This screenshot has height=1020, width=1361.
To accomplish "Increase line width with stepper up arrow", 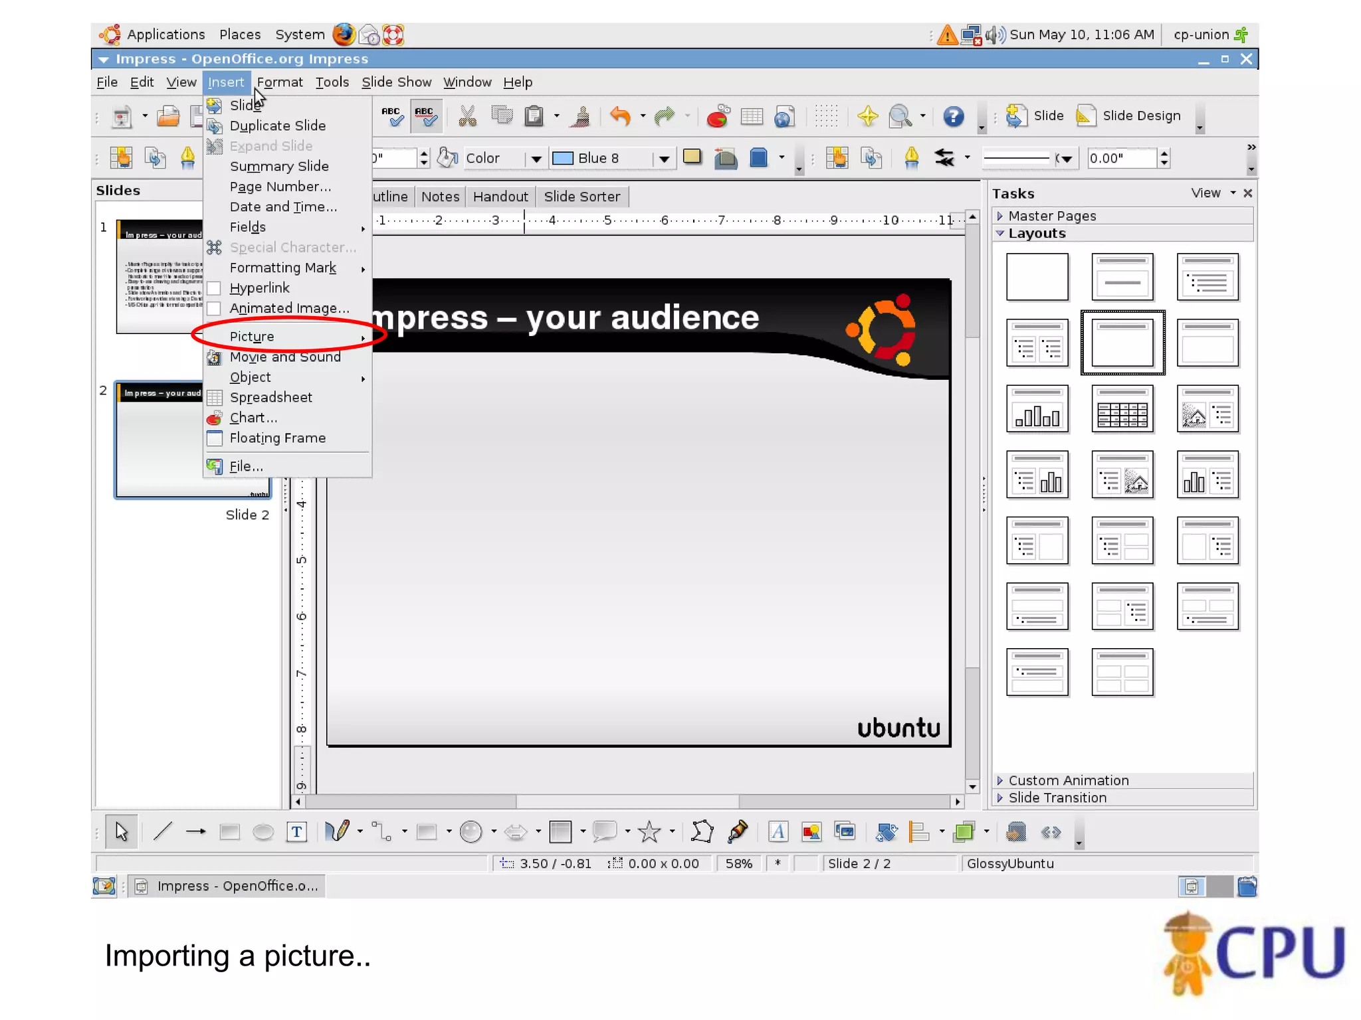I will [x=1164, y=153].
